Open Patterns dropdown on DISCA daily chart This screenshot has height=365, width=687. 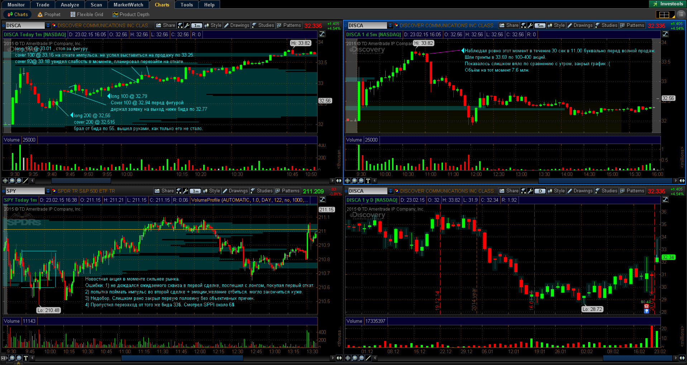632,191
